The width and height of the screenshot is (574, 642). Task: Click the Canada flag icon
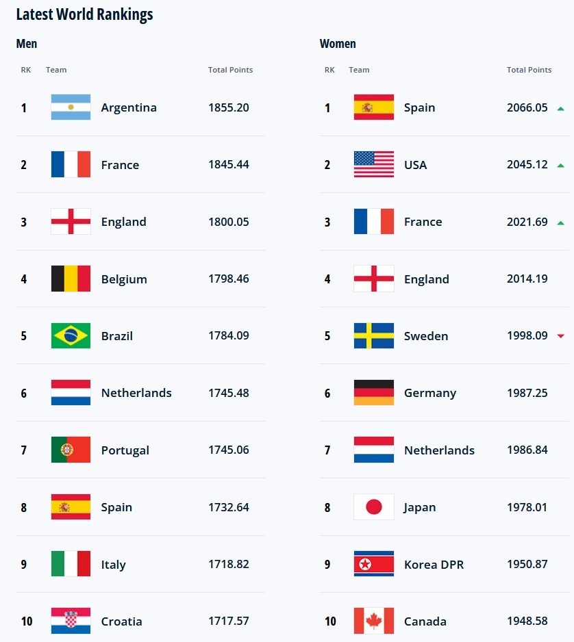pos(373,621)
